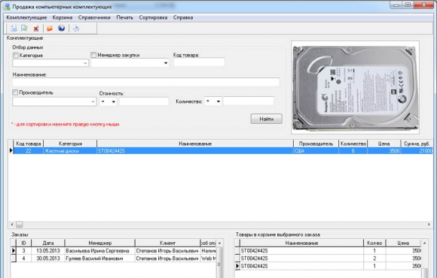The height and width of the screenshot is (278, 437).
Task: Expand the Менеджер закупки dropdown
Action: [166, 63]
